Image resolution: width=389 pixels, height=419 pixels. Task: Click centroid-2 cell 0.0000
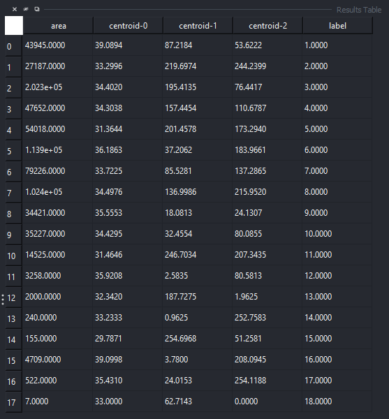pyautogui.click(x=267, y=402)
